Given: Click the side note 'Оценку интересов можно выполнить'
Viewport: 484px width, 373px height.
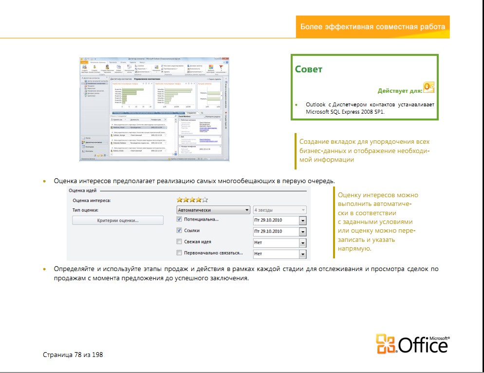Looking at the screenshot, I should 378,222.
